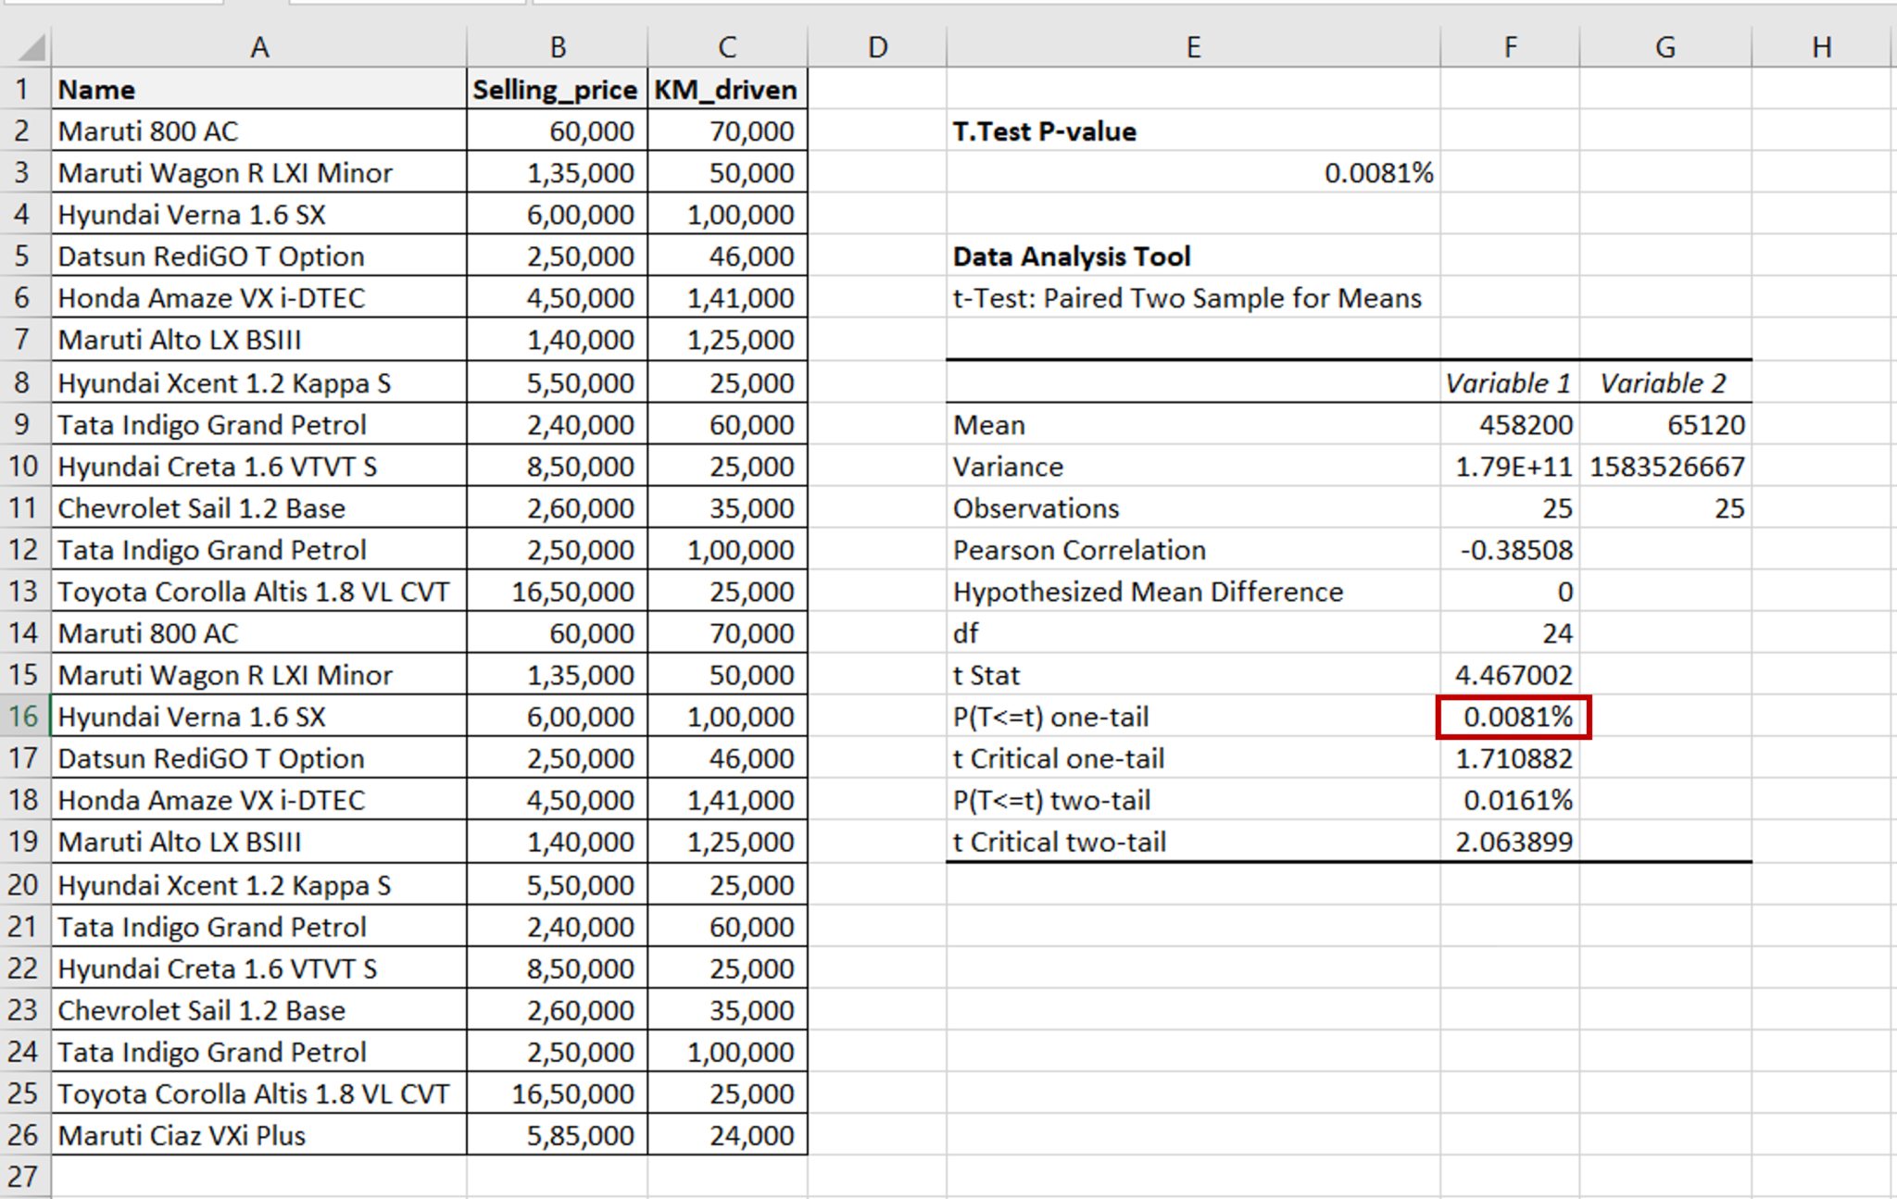This screenshot has height=1199, width=1897.
Task: Select the Hypothesized Mean Difference value 0
Action: click(1512, 591)
